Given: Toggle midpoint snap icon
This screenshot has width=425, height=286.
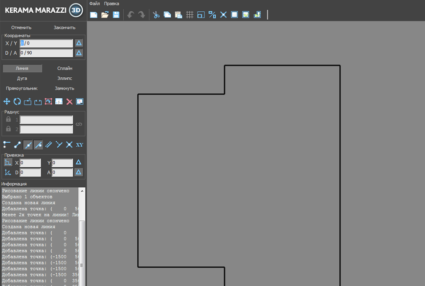Looking at the screenshot, I should (28, 145).
